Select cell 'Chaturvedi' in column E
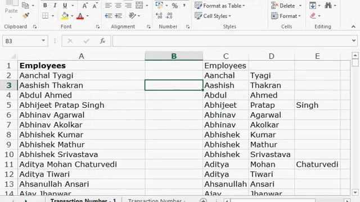This screenshot has width=360, height=202. [x=317, y=164]
